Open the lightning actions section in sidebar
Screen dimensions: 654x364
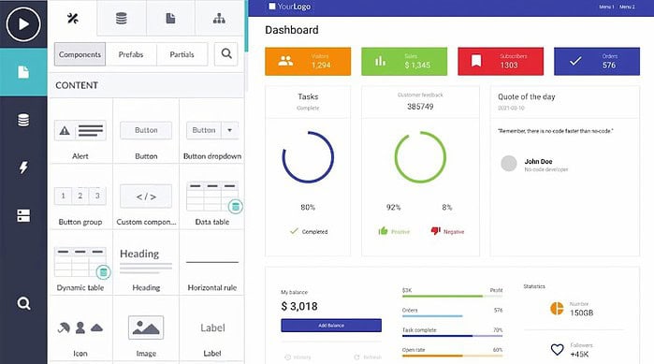[23, 167]
